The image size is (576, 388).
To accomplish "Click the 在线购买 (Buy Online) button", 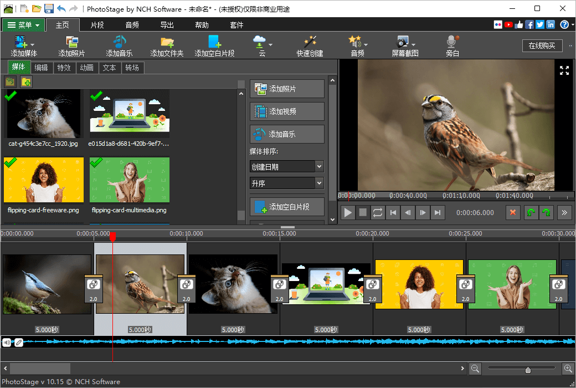I will pyautogui.click(x=542, y=45).
